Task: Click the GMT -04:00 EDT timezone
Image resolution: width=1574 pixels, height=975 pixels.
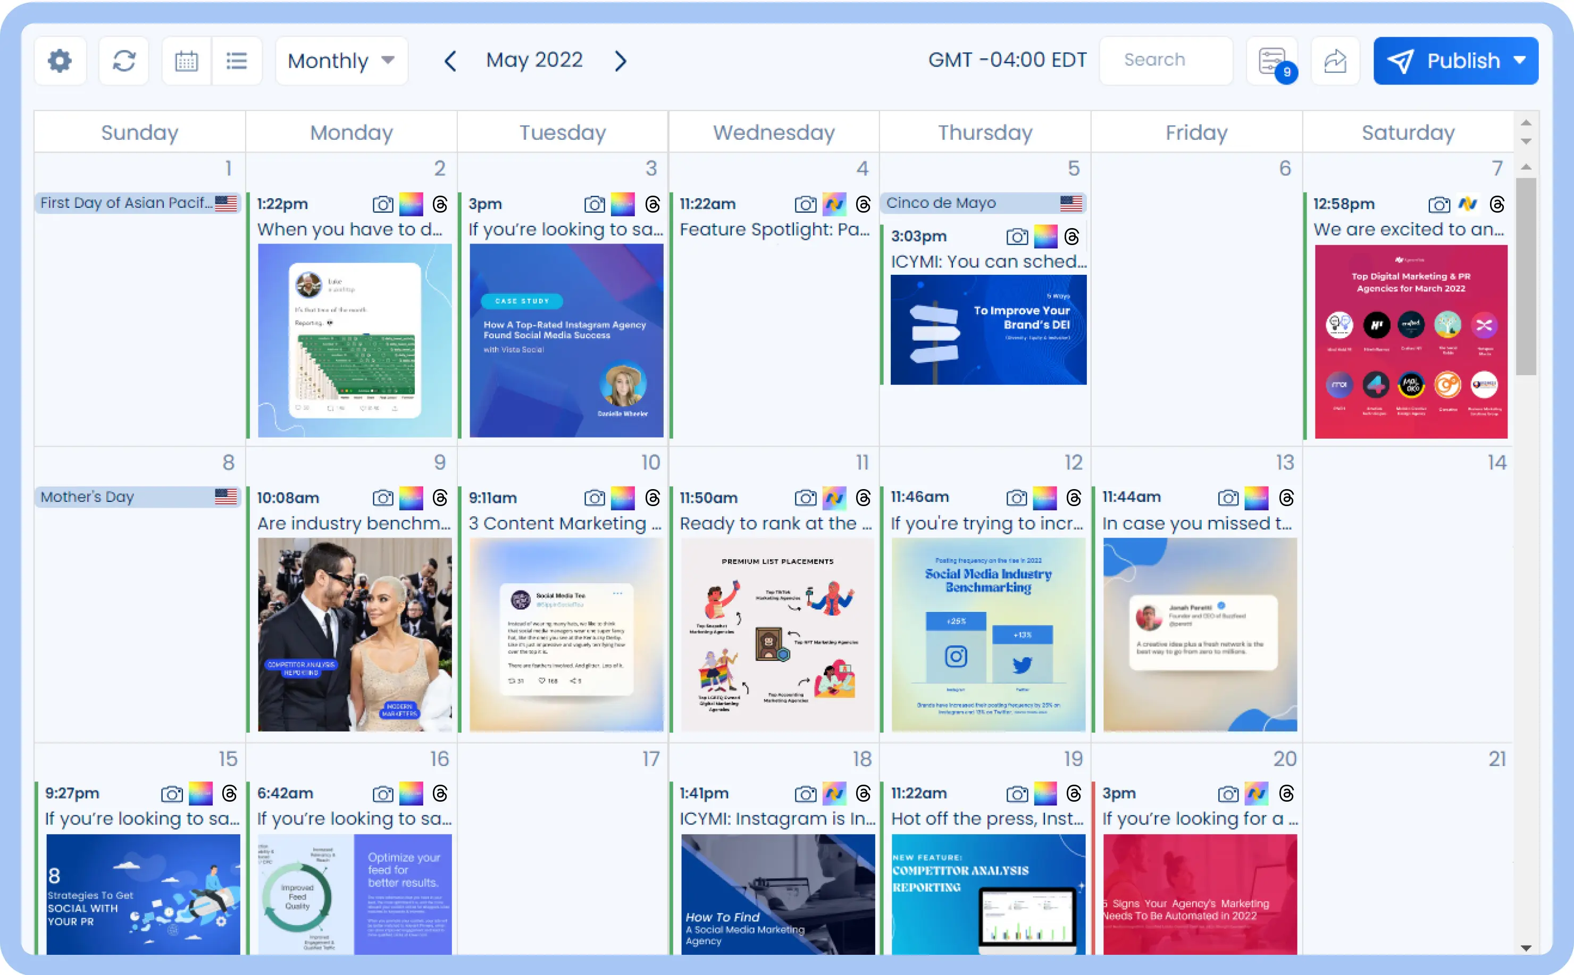Action: (1007, 60)
